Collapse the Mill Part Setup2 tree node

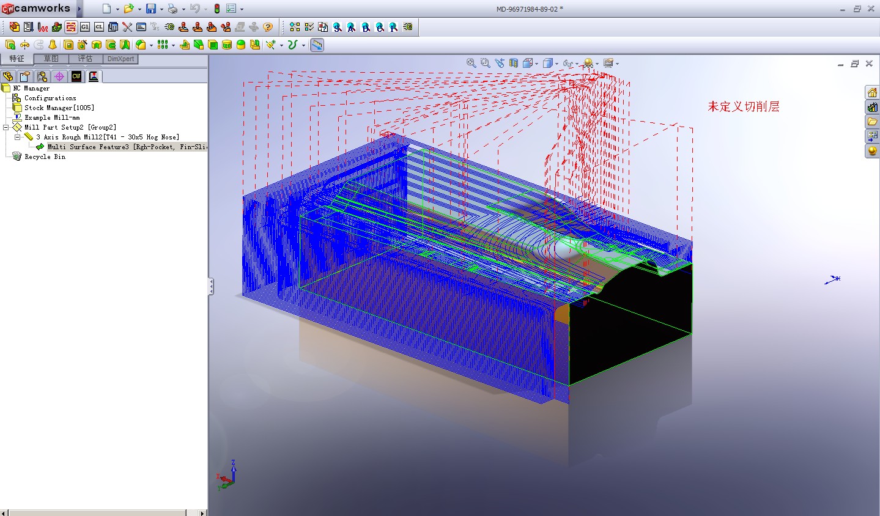[x=6, y=127]
